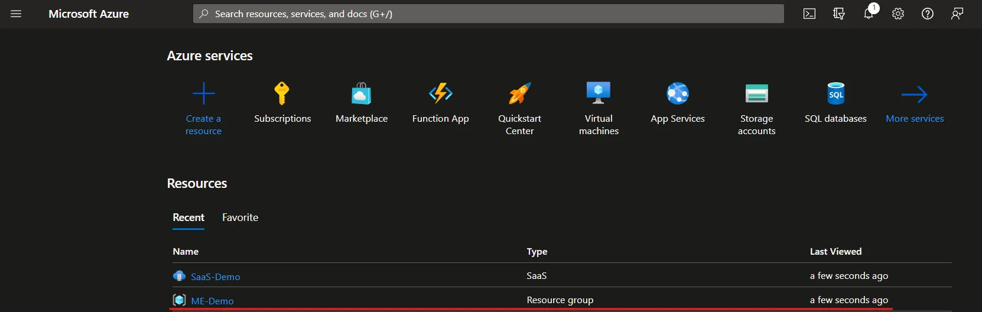This screenshot has width=982, height=312.
Task: Open Storage accounts service
Action: click(x=757, y=93)
